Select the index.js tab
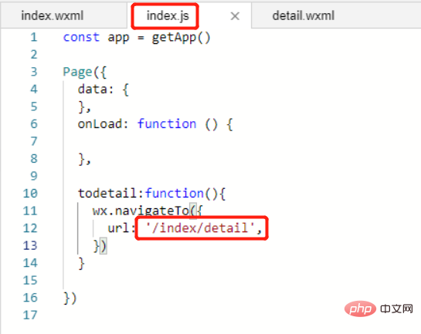This screenshot has height=334, width=421. coord(168,16)
